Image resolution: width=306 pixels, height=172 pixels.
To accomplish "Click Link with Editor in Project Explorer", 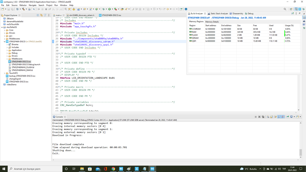I will (x=41, y=15).
